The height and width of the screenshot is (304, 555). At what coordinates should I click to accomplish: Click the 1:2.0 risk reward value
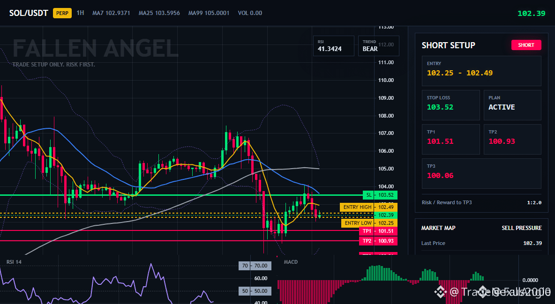tap(534, 203)
